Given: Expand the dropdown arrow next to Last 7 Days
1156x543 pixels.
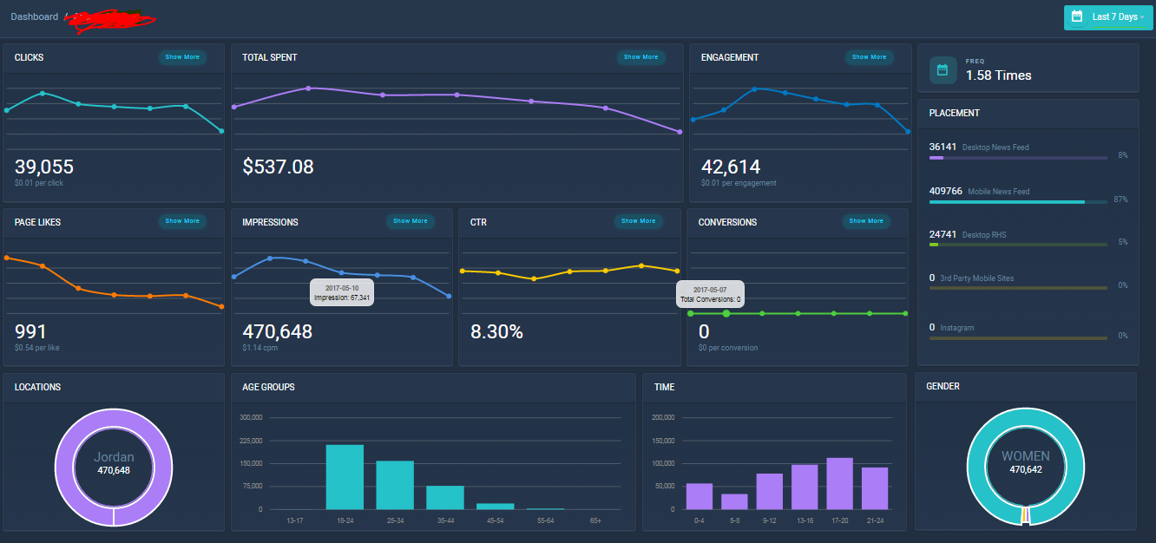Looking at the screenshot, I should (x=1142, y=17).
